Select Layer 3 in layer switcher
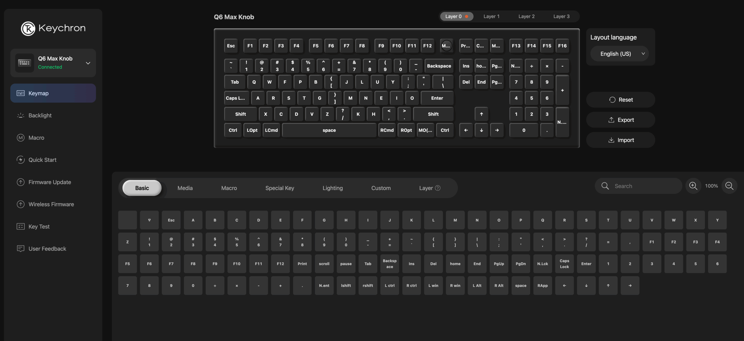744x341 pixels. pyautogui.click(x=561, y=17)
